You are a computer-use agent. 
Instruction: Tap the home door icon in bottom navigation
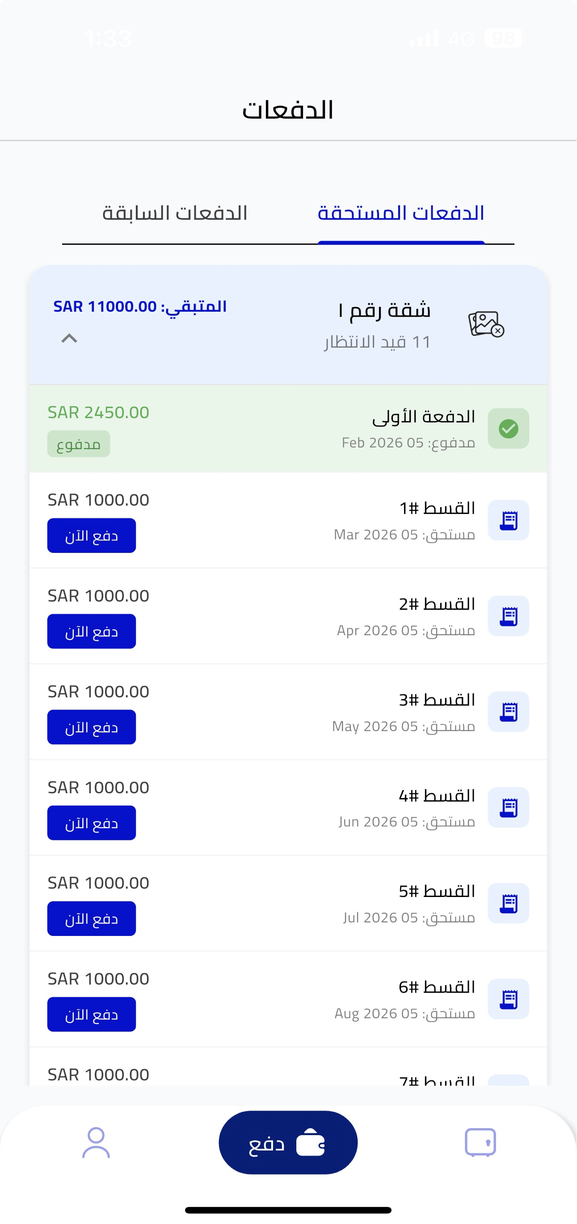480,1142
